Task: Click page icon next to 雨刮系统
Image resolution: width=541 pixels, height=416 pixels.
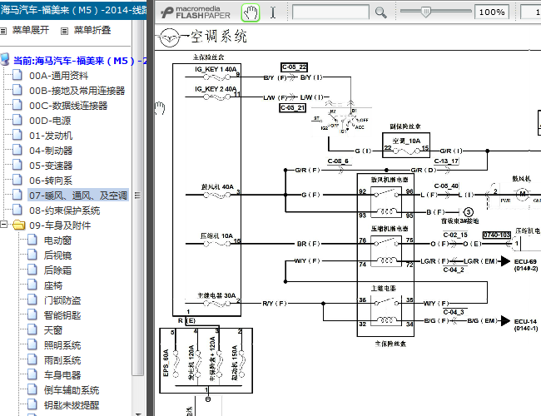Action: [x=32, y=359]
